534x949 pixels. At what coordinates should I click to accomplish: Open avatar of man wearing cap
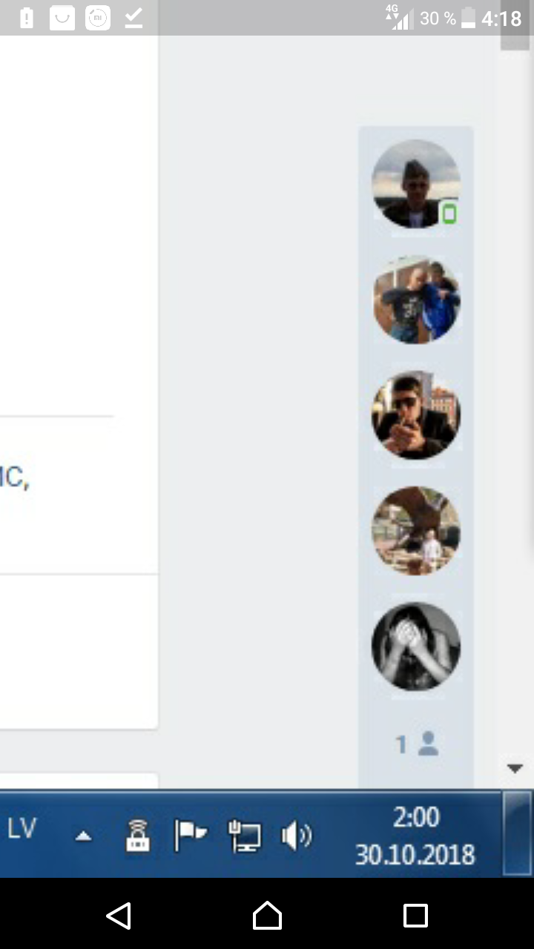416,184
